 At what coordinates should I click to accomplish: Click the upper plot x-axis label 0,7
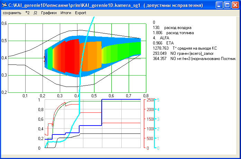(x=129, y=96)
